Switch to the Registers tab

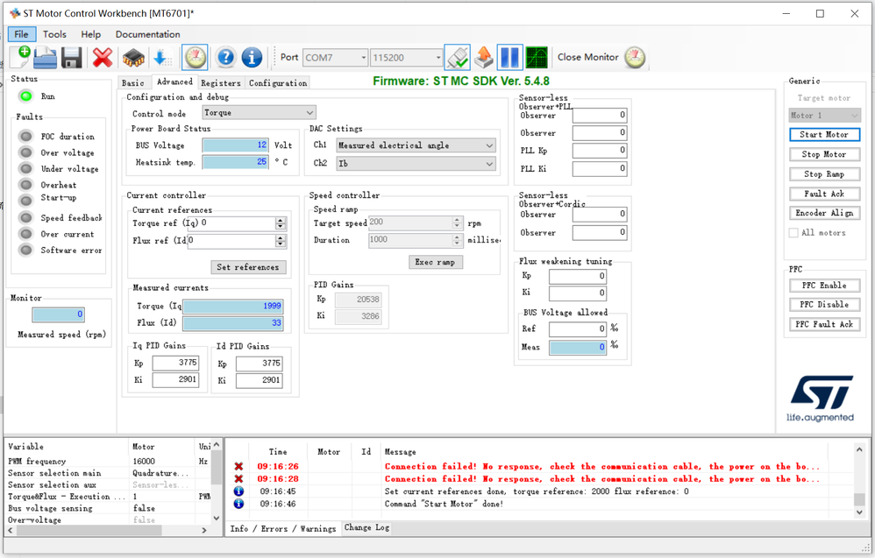pyautogui.click(x=220, y=83)
